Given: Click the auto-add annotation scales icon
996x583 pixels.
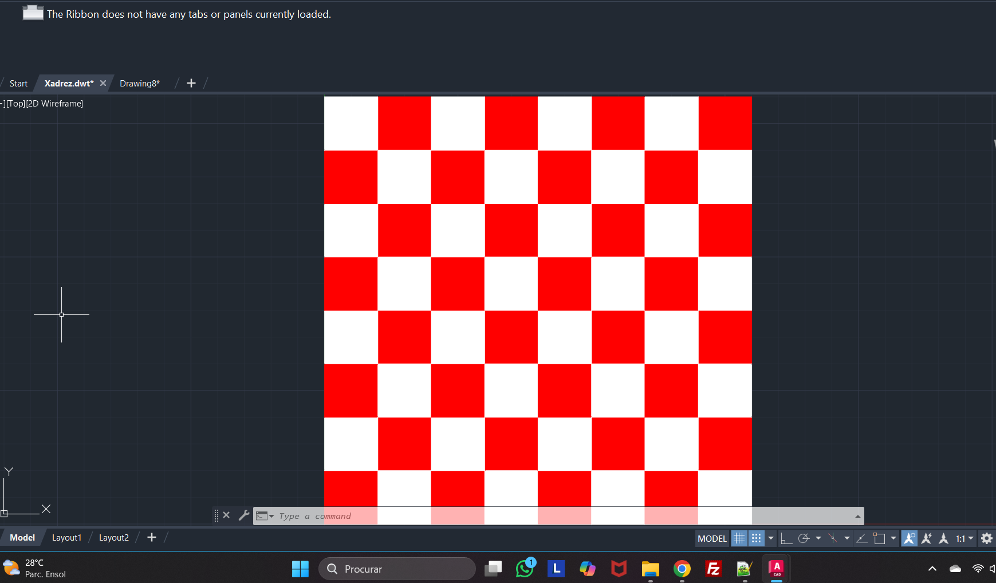Looking at the screenshot, I should pos(927,538).
